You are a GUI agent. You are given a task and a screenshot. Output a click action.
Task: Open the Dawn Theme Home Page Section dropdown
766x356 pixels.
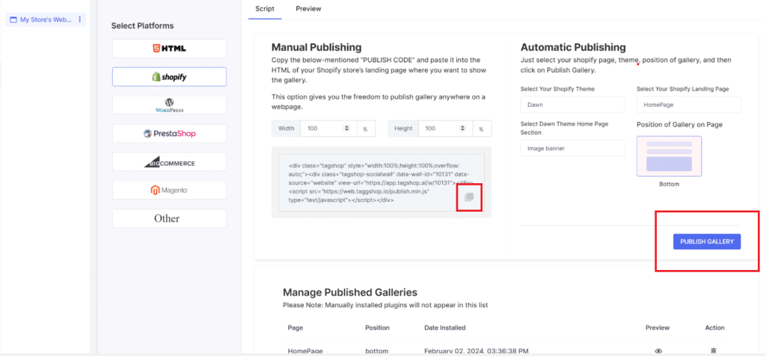572,148
